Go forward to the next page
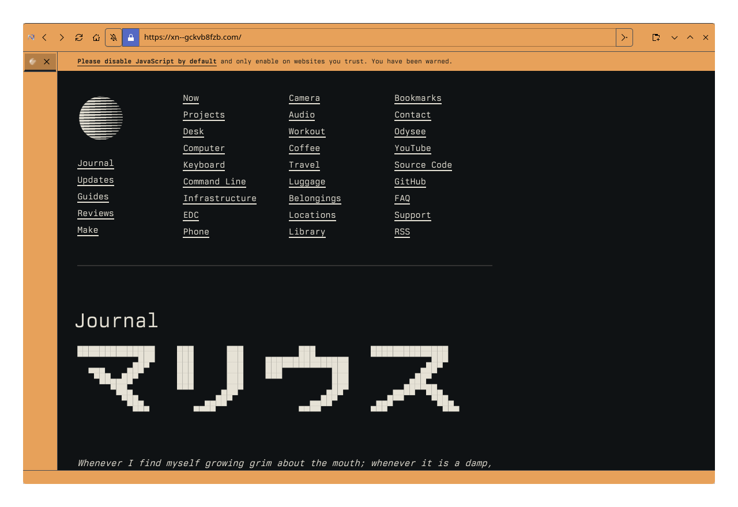 (62, 37)
